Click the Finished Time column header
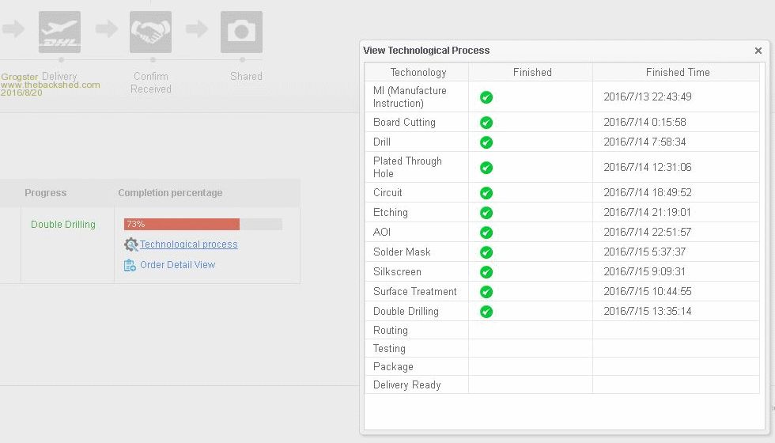Screen dimensions: 775x443 coord(677,72)
